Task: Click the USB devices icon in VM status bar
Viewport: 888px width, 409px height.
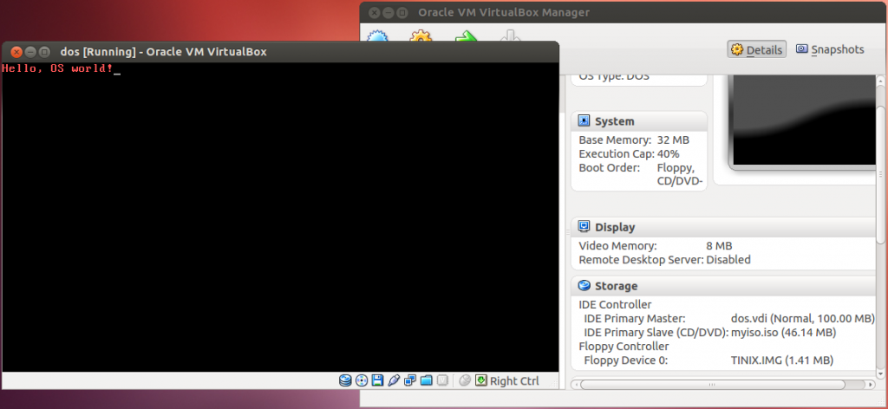Action: click(x=394, y=380)
